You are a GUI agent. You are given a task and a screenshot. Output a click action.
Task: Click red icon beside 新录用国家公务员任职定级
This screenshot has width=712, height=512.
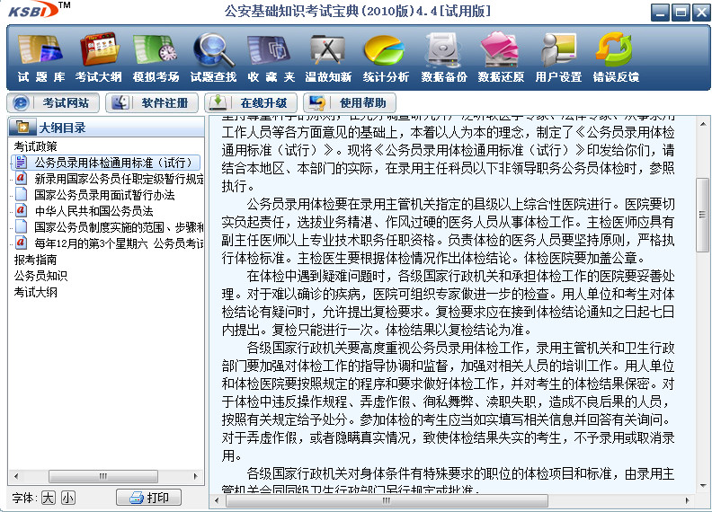click(x=21, y=178)
